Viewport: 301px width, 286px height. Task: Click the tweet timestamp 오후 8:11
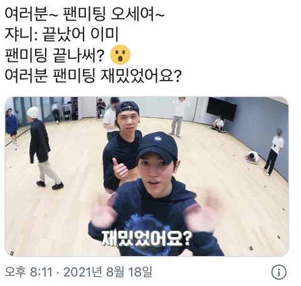pyautogui.click(x=28, y=272)
